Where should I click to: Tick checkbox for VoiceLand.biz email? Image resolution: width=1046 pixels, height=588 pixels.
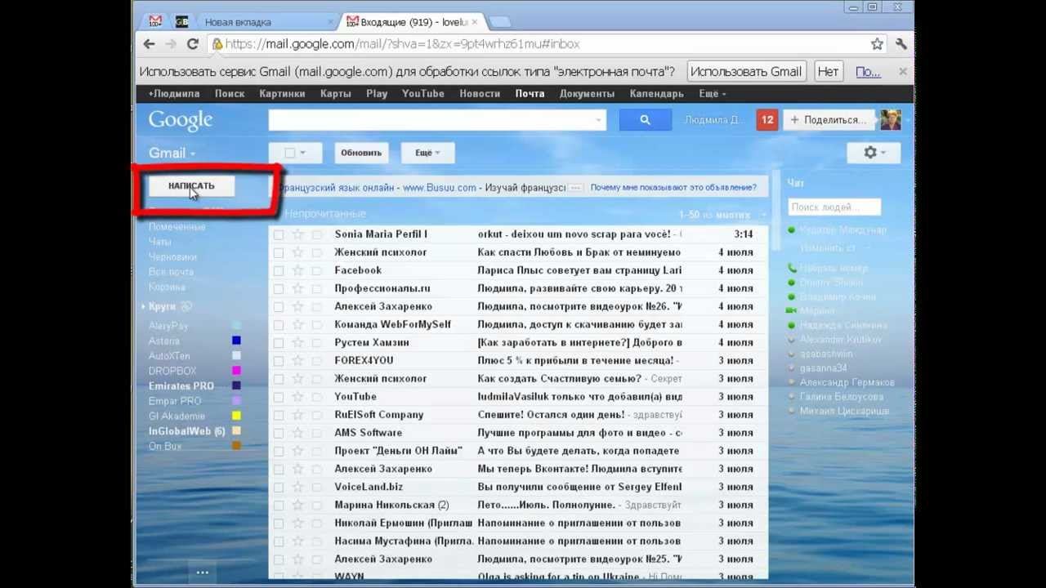(279, 488)
